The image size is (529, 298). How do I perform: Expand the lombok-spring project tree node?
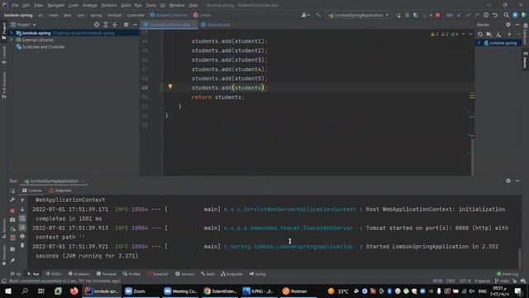point(11,33)
